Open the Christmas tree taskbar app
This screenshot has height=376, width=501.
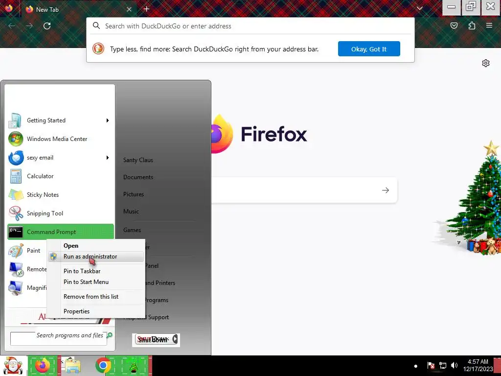[x=134, y=366]
